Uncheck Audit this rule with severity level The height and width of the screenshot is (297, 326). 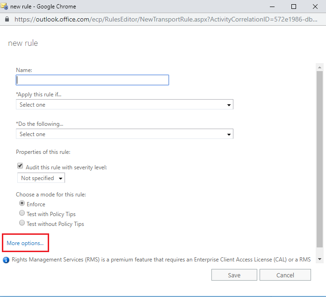point(20,166)
